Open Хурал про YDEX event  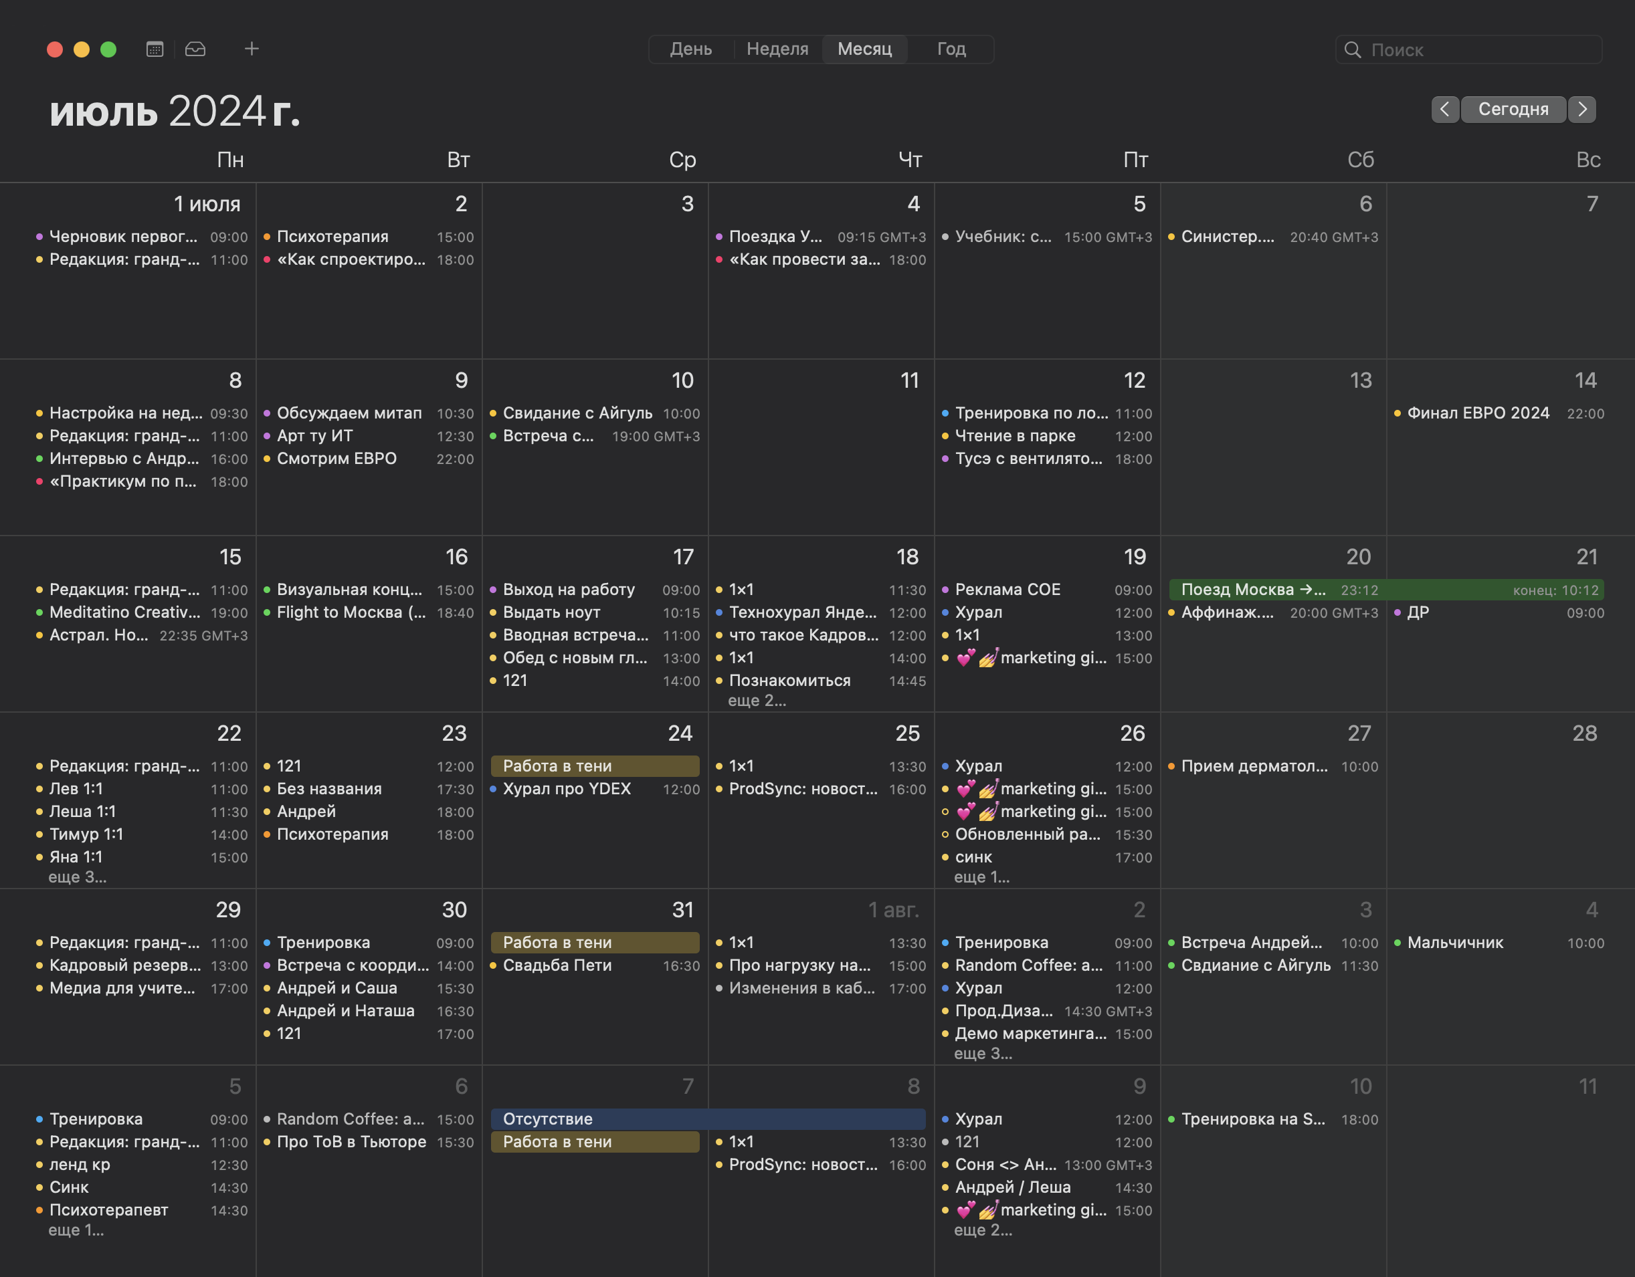tap(595, 790)
